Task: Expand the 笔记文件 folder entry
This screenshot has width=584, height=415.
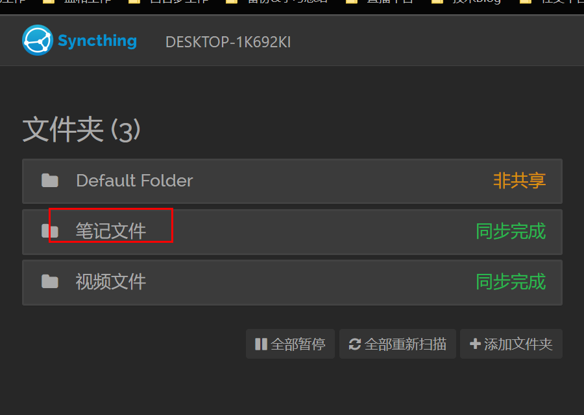Action: 292,232
